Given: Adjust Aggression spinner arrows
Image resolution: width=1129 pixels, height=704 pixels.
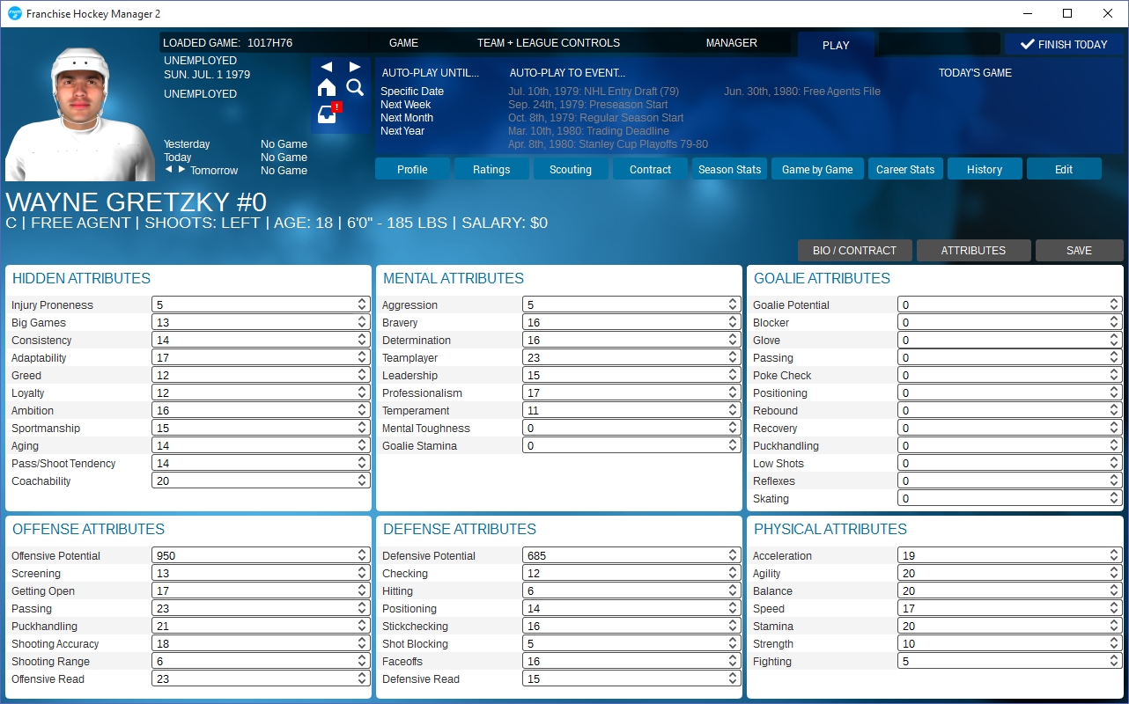Looking at the screenshot, I should click(733, 304).
